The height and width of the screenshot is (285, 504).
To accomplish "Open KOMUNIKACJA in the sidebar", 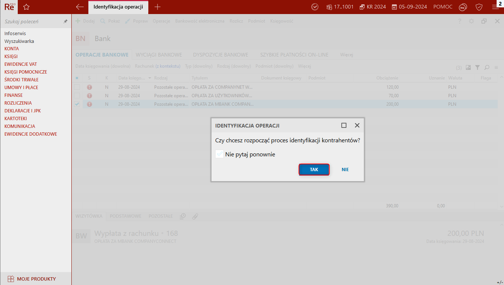I will point(20,126).
